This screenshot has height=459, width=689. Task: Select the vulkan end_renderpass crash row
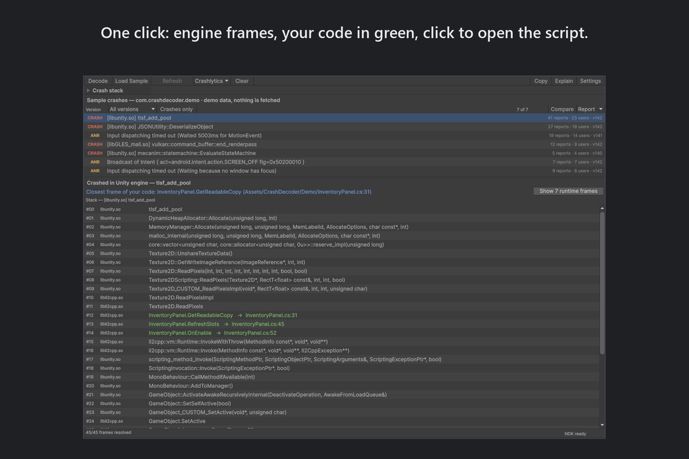tap(344, 145)
